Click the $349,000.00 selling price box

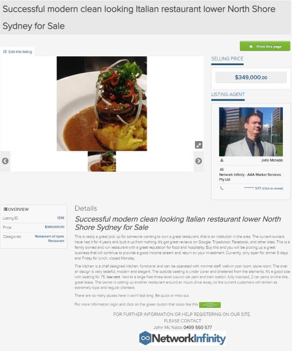tap(251, 78)
